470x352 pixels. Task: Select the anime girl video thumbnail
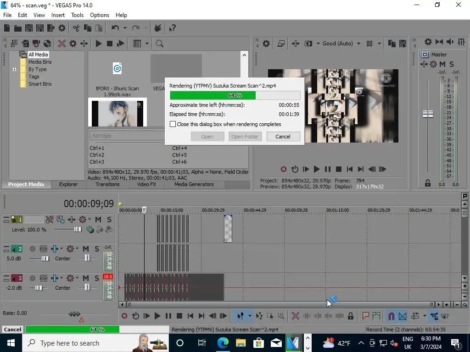point(117,113)
